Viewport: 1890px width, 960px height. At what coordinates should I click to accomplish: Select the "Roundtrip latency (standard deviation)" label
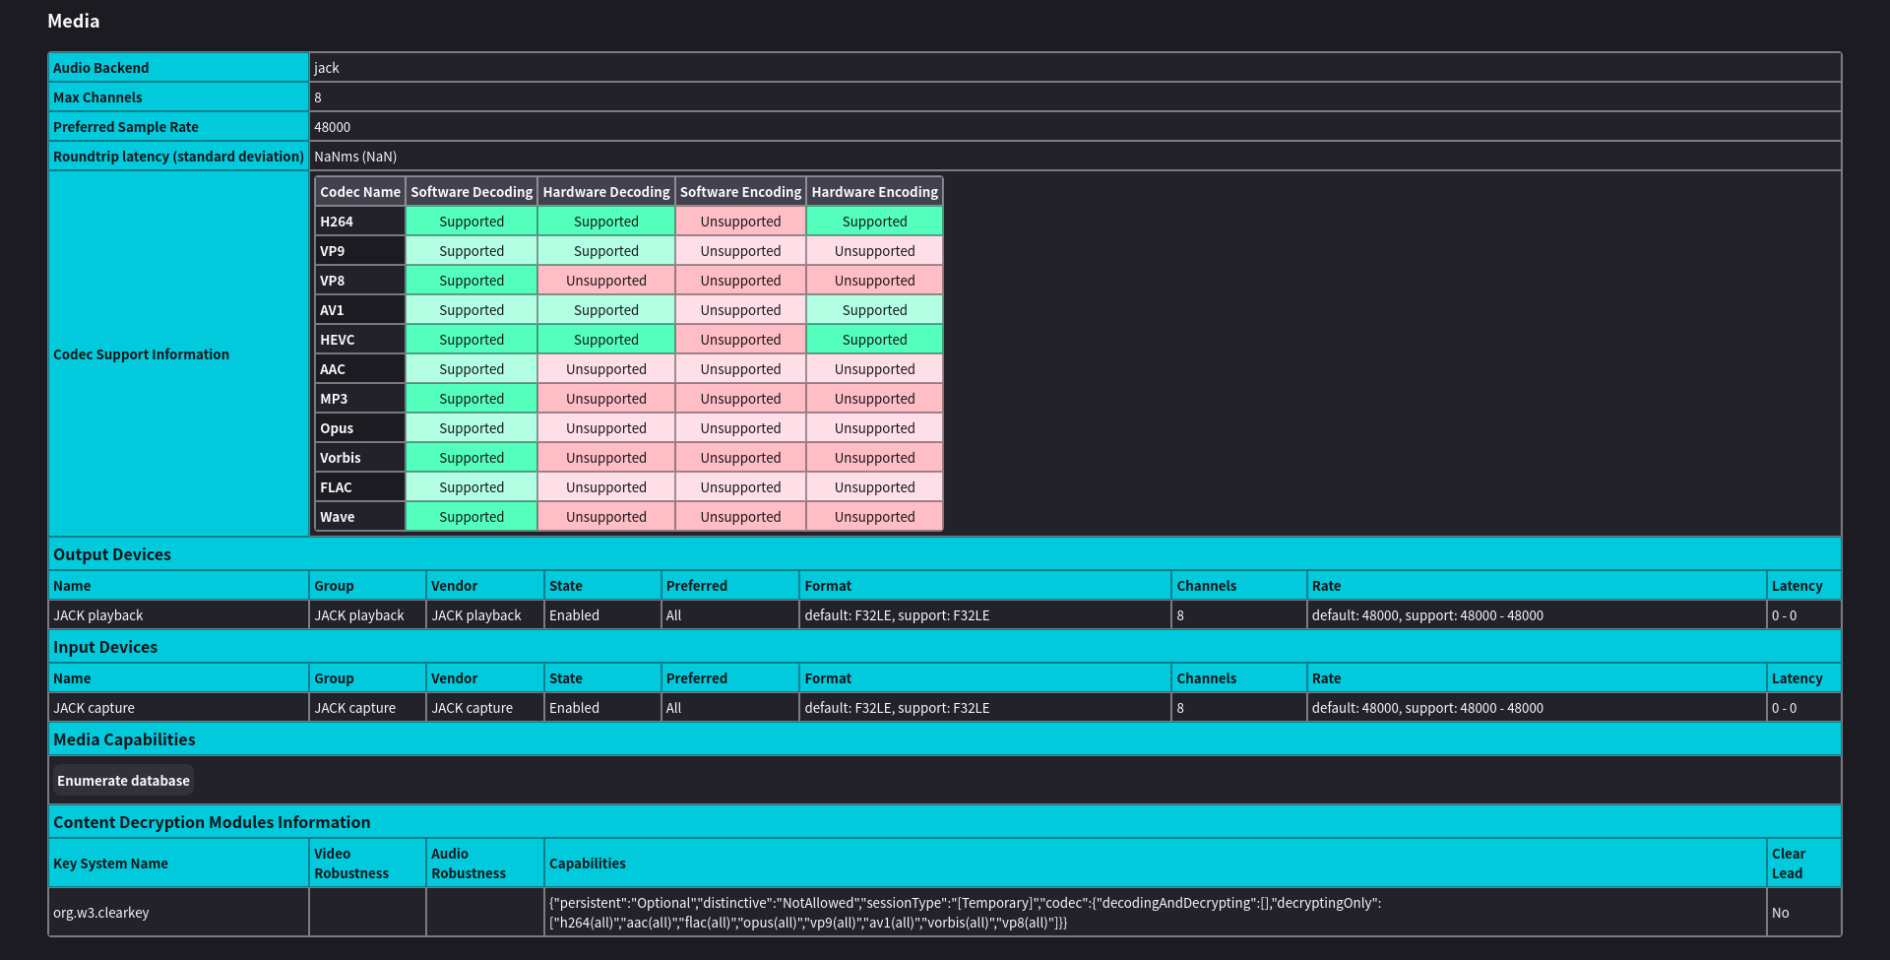(178, 157)
